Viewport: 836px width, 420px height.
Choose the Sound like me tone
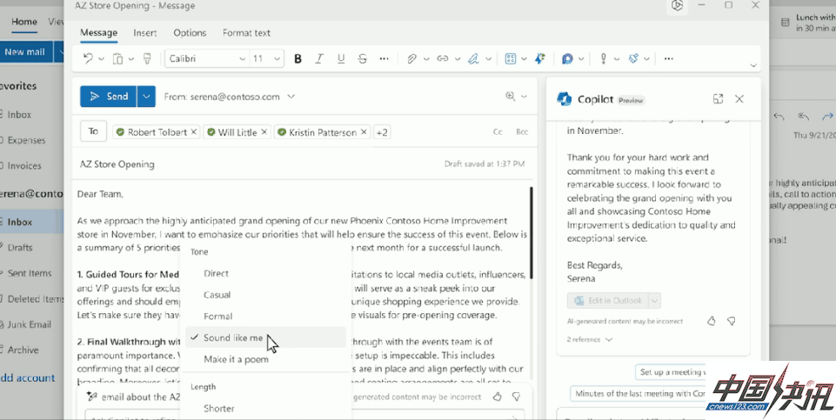pyautogui.click(x=265, y=337)
